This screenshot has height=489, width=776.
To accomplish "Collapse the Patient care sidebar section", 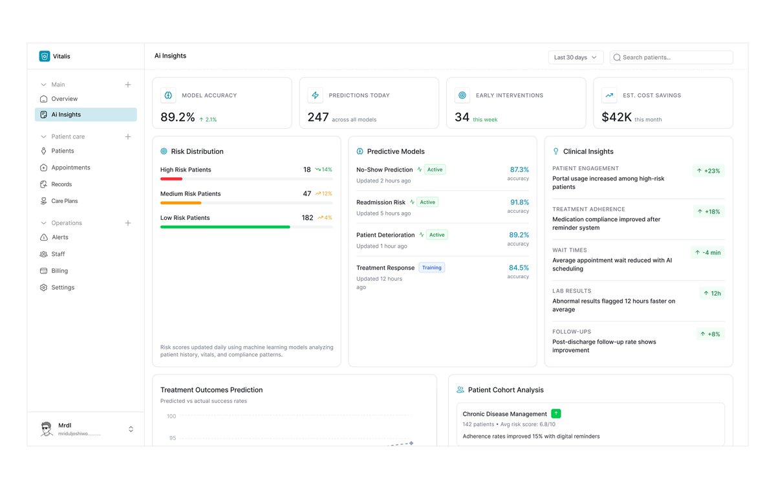I will tap(43, 136).
